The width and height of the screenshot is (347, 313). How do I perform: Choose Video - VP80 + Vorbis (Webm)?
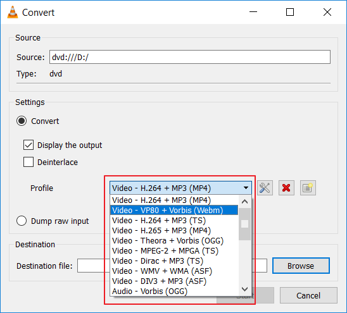point(174,210)
